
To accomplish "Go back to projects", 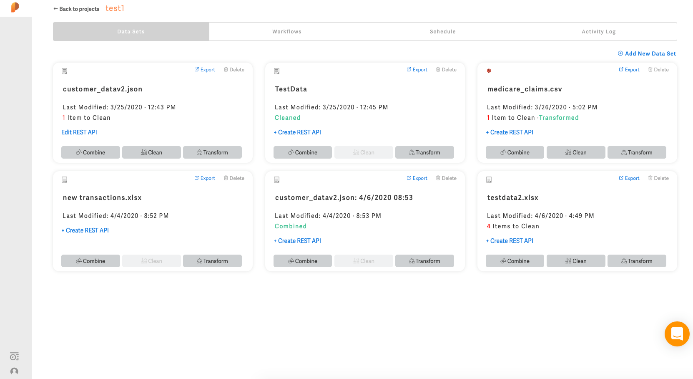I will [x=76, y=9].
